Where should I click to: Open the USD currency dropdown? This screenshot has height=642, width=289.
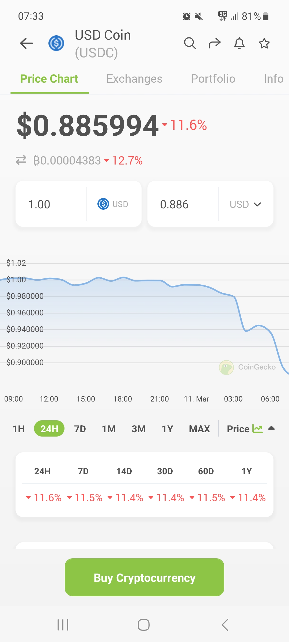point(246,204)
